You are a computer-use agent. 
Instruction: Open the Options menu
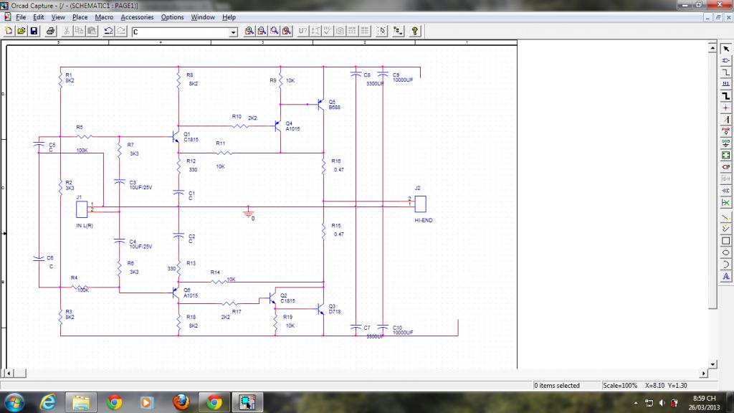172,17
